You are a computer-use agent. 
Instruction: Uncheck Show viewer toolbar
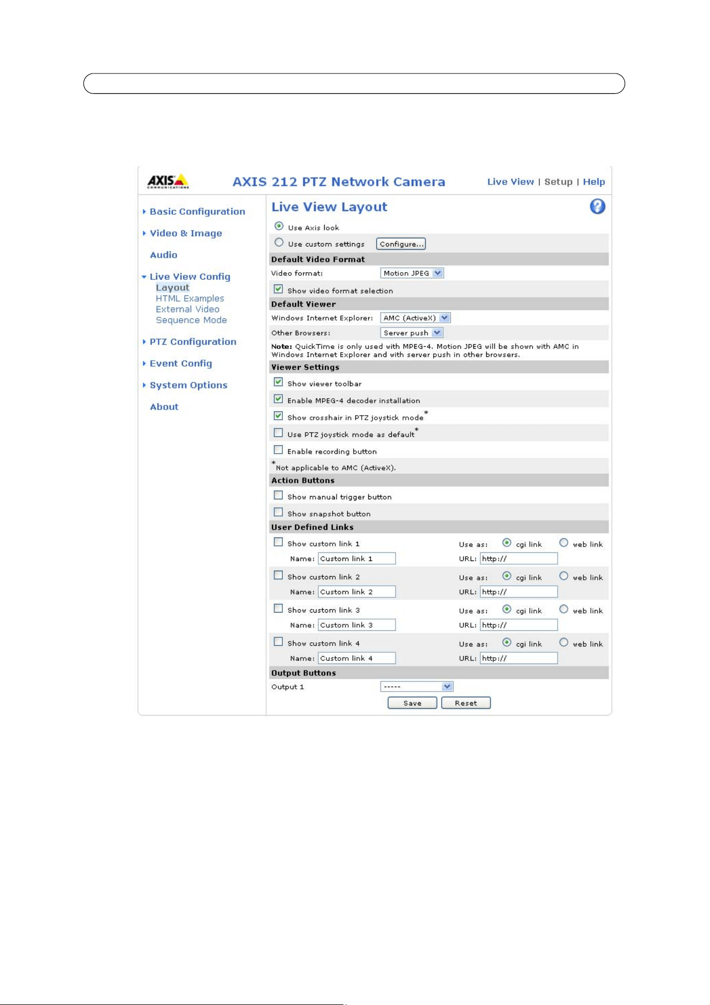tap(278, 382)
